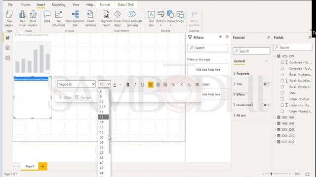Switch to the Home tab
Screen dimensions: 316x177
pyautogui.click(x=25, y=4)
